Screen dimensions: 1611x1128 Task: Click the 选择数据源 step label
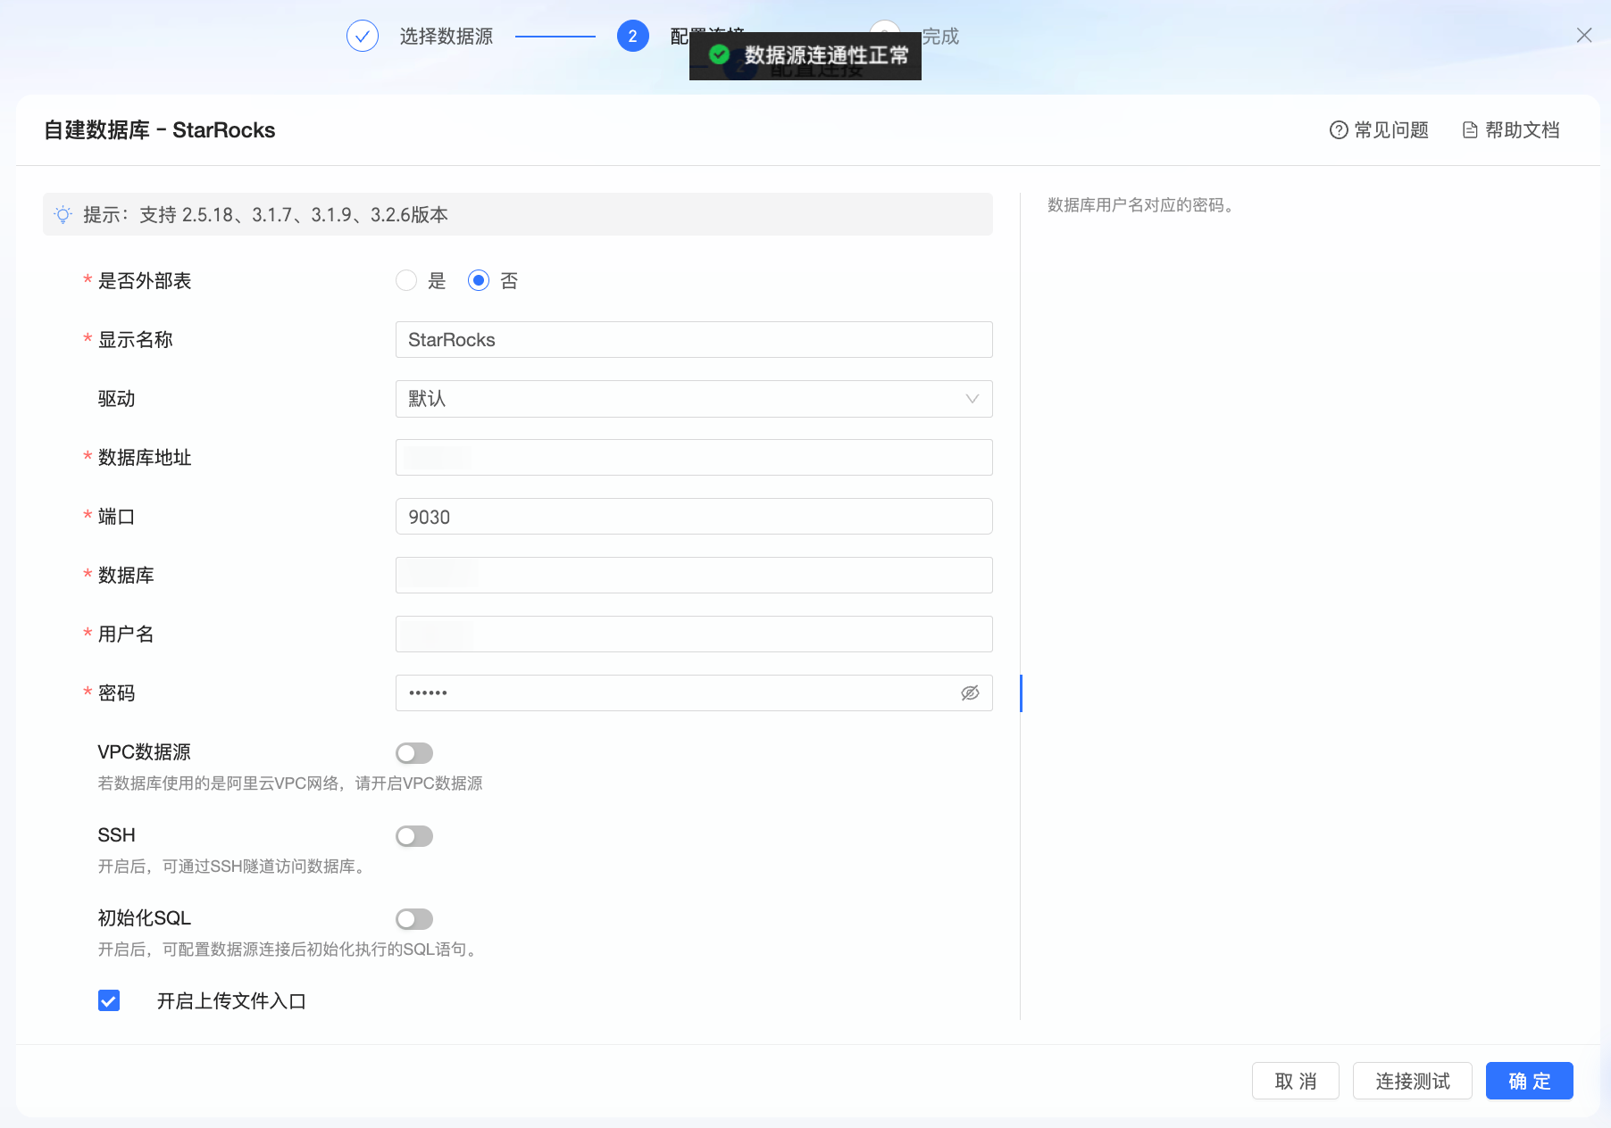coord(447,37)
